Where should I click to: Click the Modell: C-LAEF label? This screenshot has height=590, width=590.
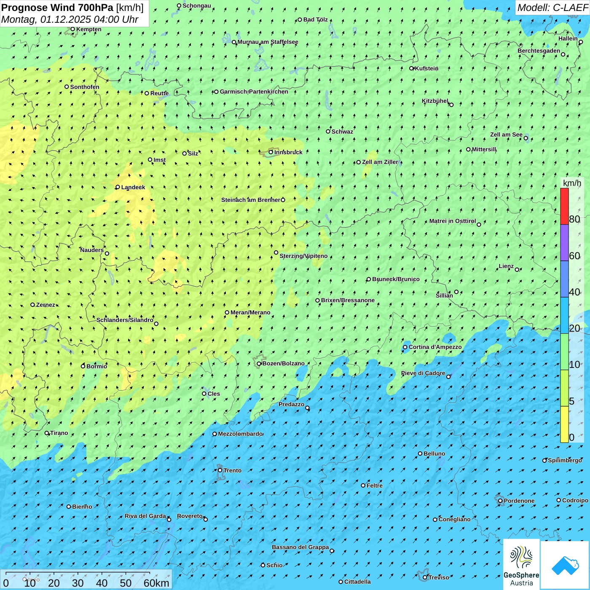pos(552,8)
